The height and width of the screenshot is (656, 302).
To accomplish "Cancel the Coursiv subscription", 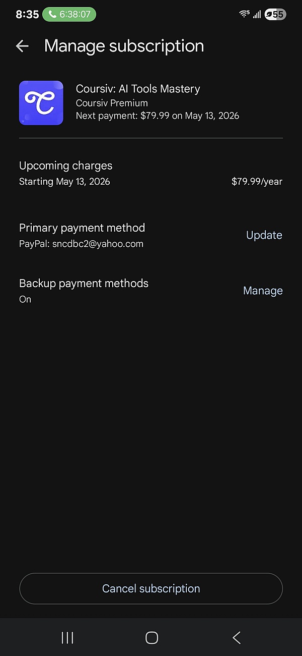I will tap(151, 588).
